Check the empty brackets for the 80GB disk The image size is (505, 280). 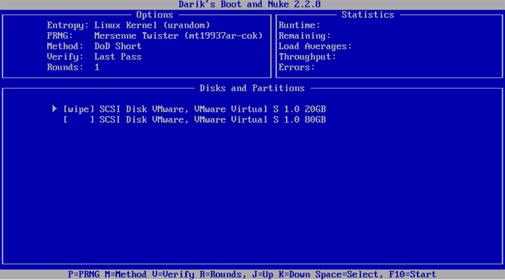click(x=79, y=119)
